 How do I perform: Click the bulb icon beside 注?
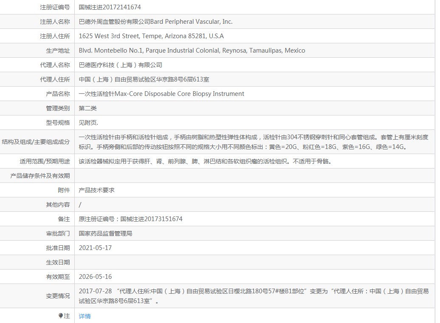pos(61,316)
